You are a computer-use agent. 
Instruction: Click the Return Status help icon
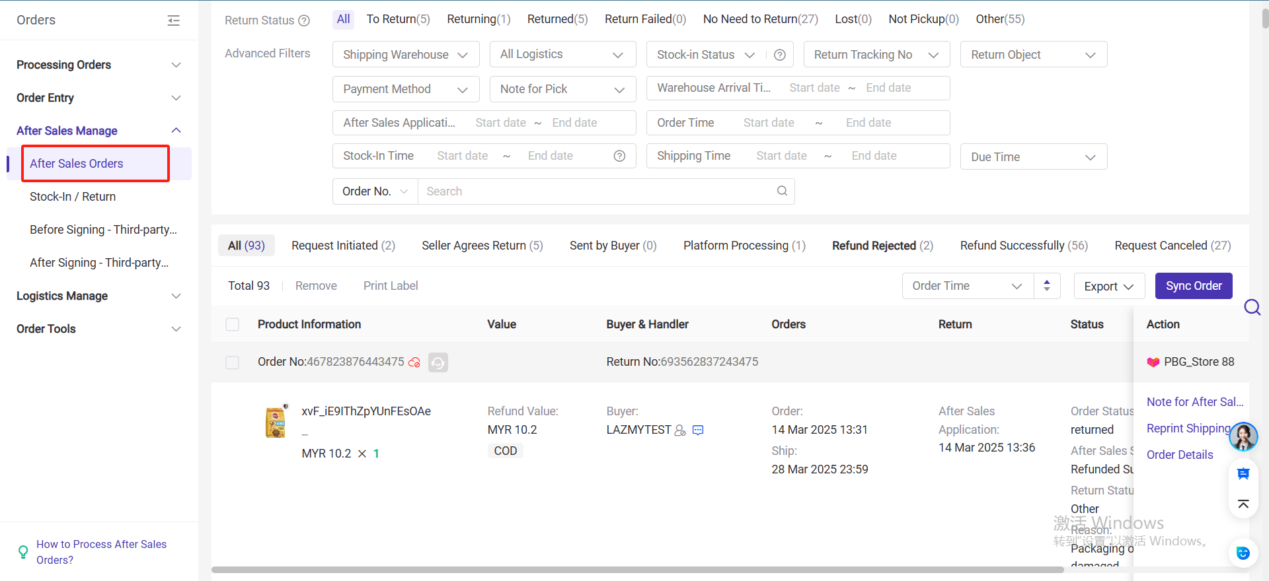click(304, 20)
